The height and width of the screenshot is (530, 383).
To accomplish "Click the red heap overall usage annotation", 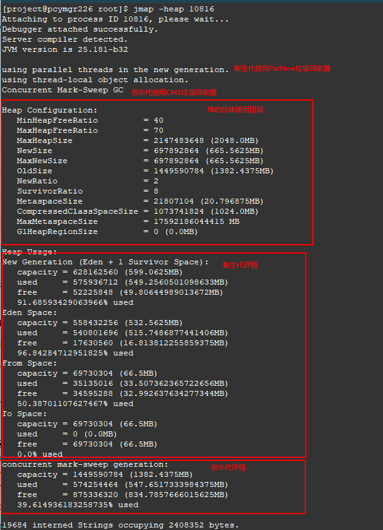I will pos(236,109).
